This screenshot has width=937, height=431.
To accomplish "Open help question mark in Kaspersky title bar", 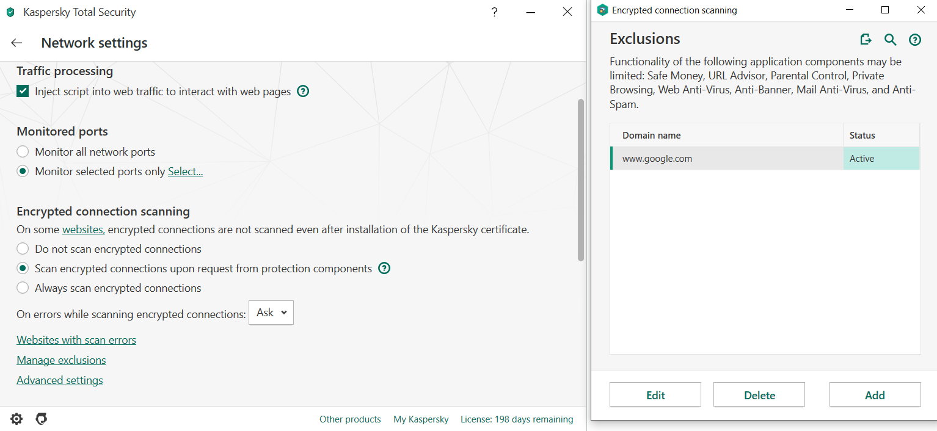I will pyautogui.click(x=494, y=12).
